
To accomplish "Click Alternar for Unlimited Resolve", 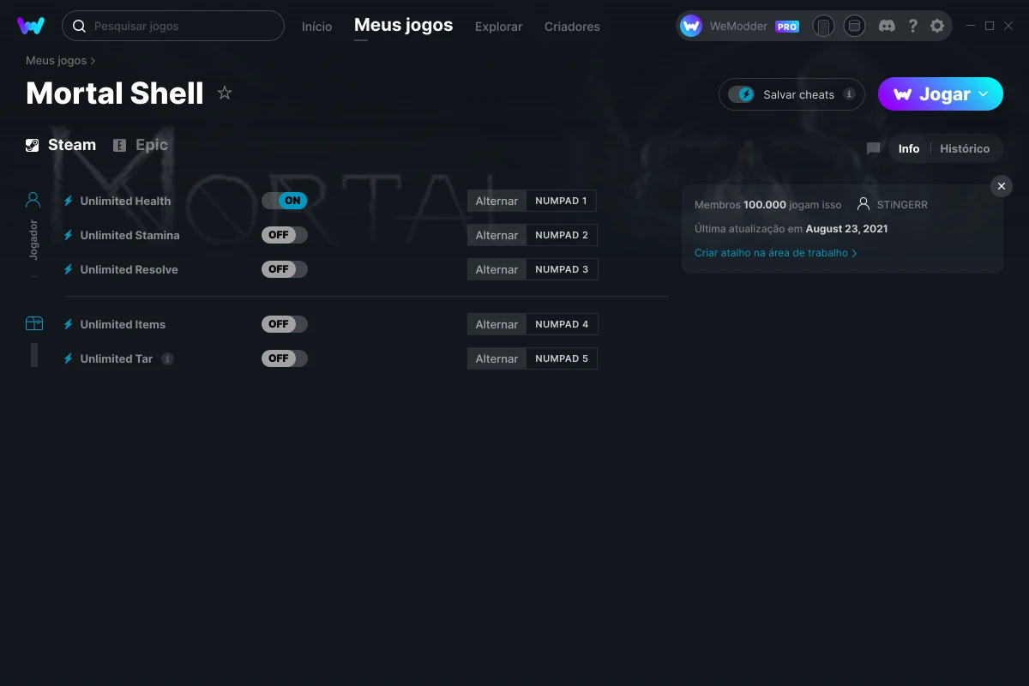I will [496, 269].
